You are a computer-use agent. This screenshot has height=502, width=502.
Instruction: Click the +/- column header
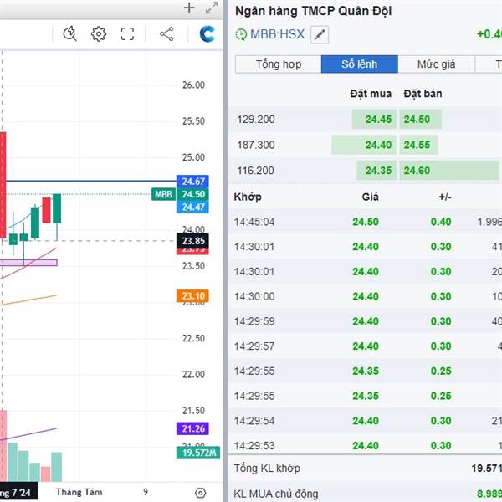[x=445, y=197]
